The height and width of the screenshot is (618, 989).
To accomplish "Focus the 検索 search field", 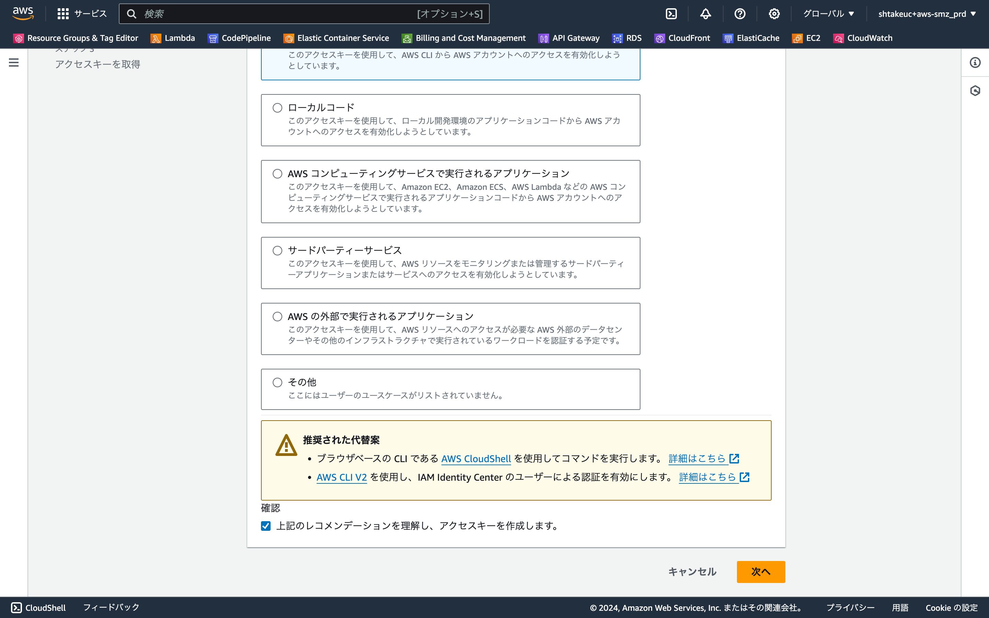I will click(x=304, y=14).
